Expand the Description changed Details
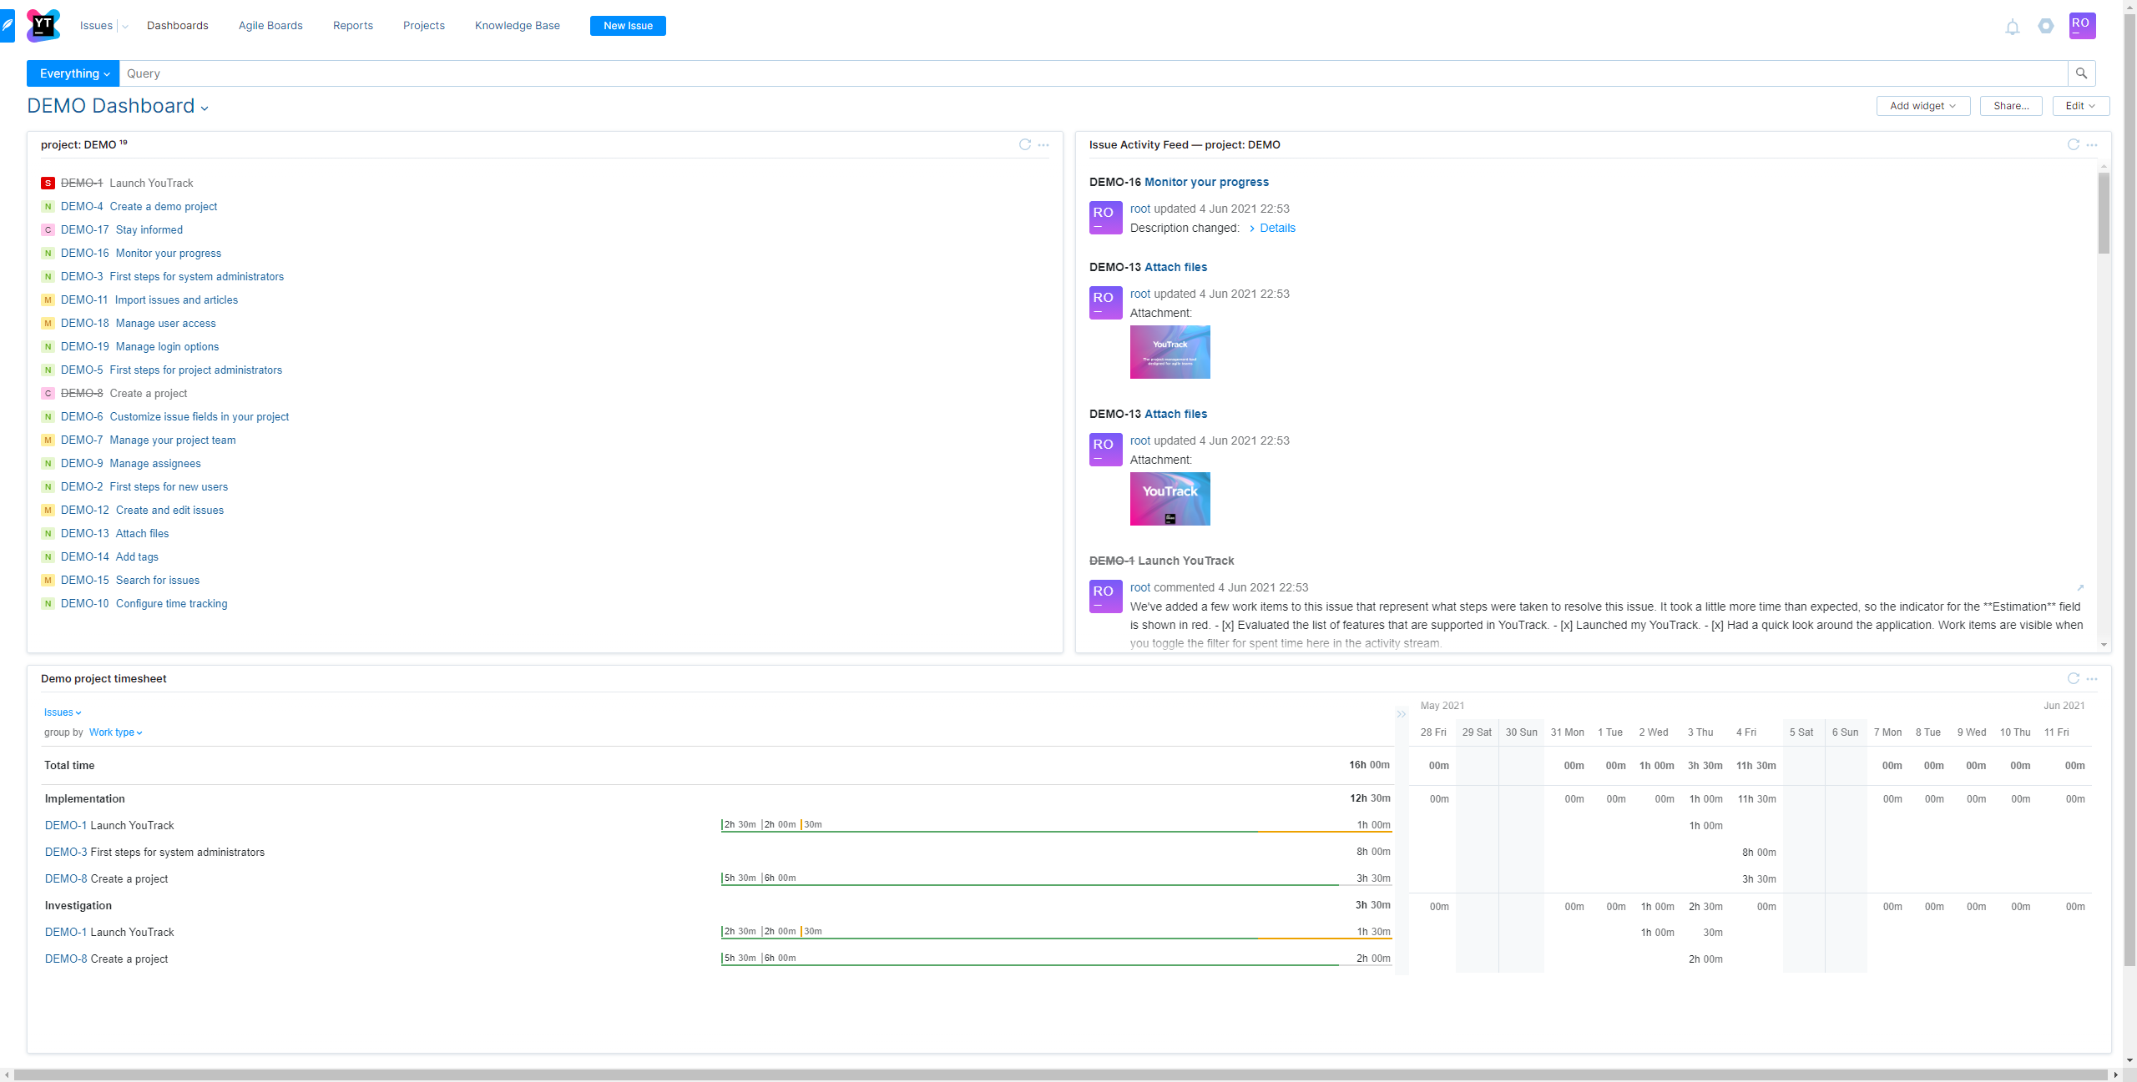The height and width of the screenshot is (1082, 2137). click(1276, 228)
